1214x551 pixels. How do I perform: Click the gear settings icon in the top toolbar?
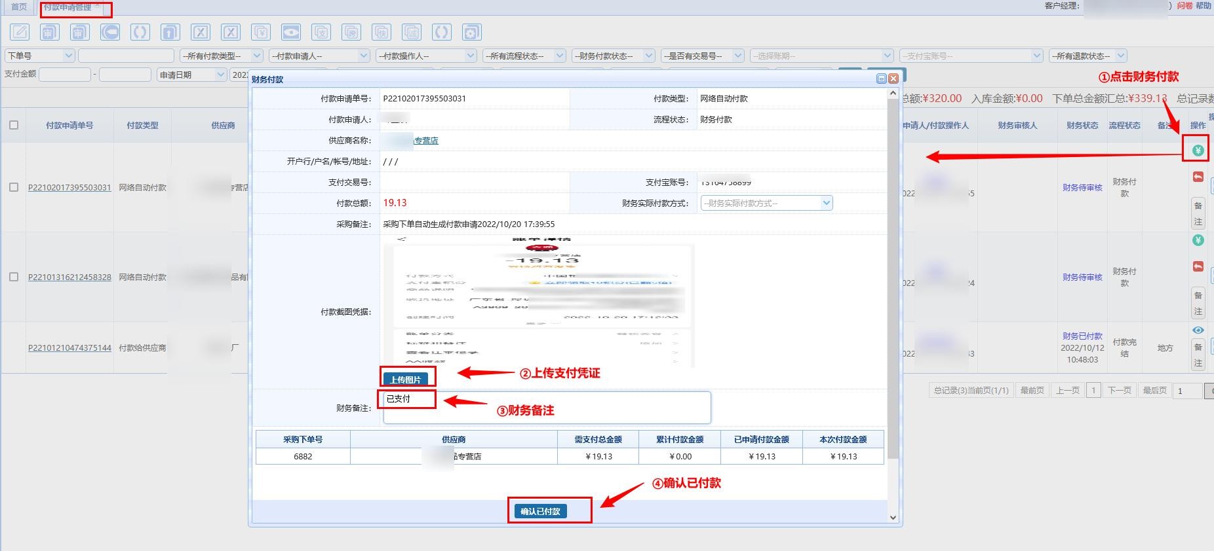[x=471, y=31]
